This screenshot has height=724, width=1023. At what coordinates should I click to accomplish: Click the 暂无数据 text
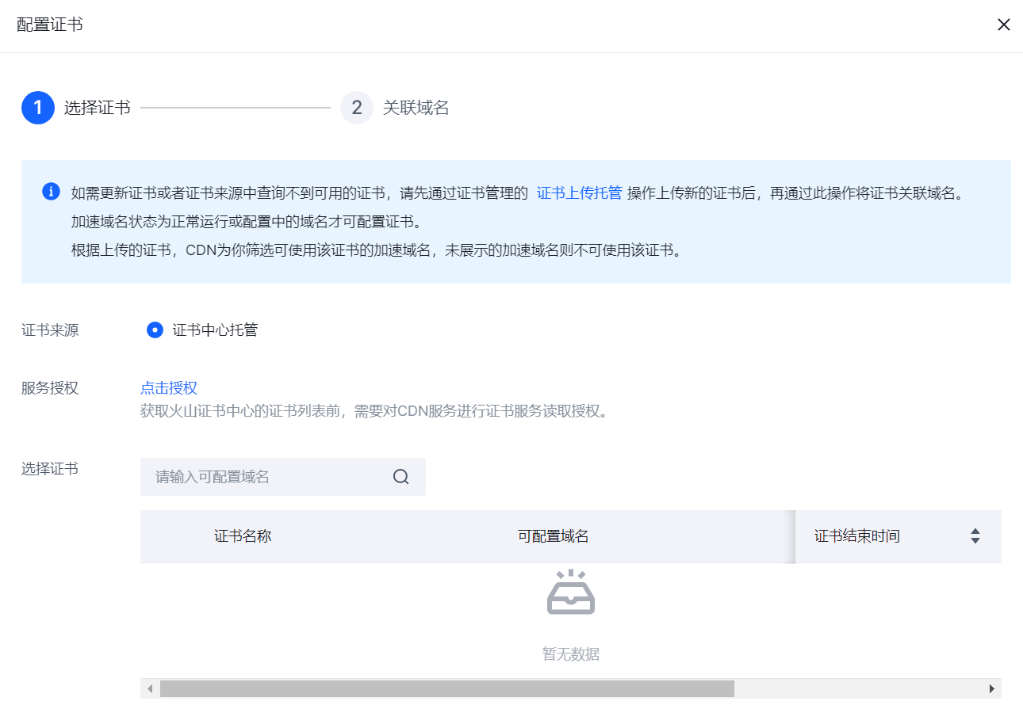571,654
